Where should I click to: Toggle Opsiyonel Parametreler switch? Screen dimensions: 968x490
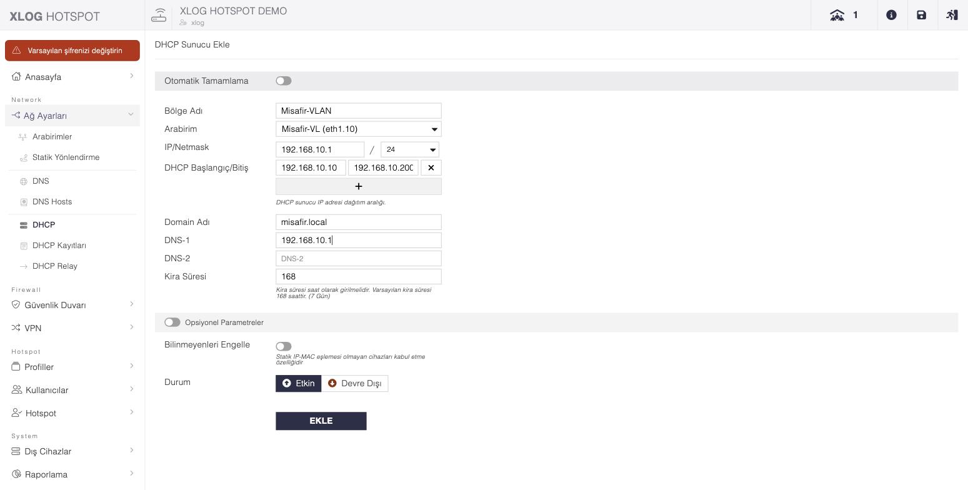172,322
